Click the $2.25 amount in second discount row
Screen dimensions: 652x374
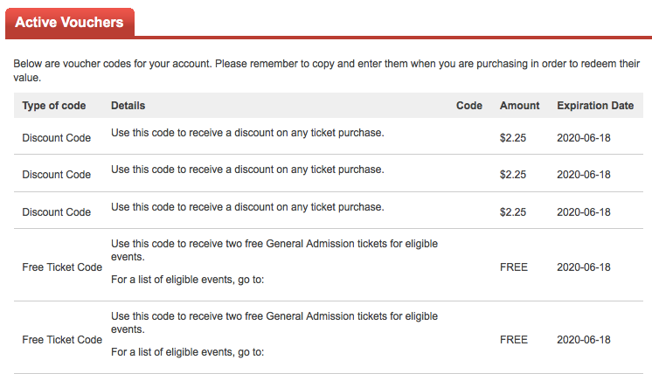[513, 175]
